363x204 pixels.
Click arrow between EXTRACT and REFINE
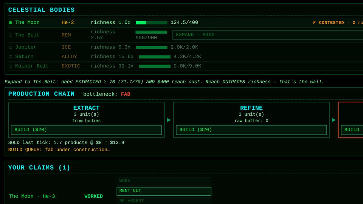pos(169,120)
